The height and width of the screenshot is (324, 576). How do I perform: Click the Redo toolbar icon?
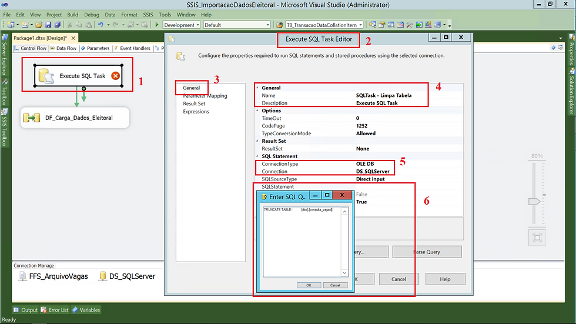115,25
